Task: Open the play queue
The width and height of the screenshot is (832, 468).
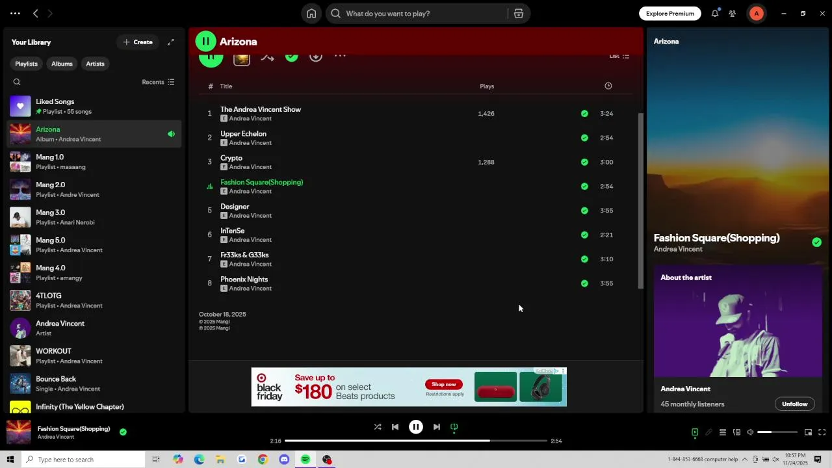Action: pos(722,432)
